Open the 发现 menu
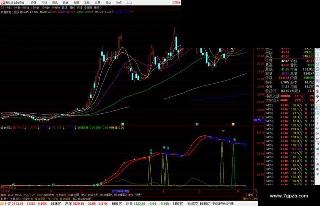This screenshot has width=320, height=206. point(87,3)
